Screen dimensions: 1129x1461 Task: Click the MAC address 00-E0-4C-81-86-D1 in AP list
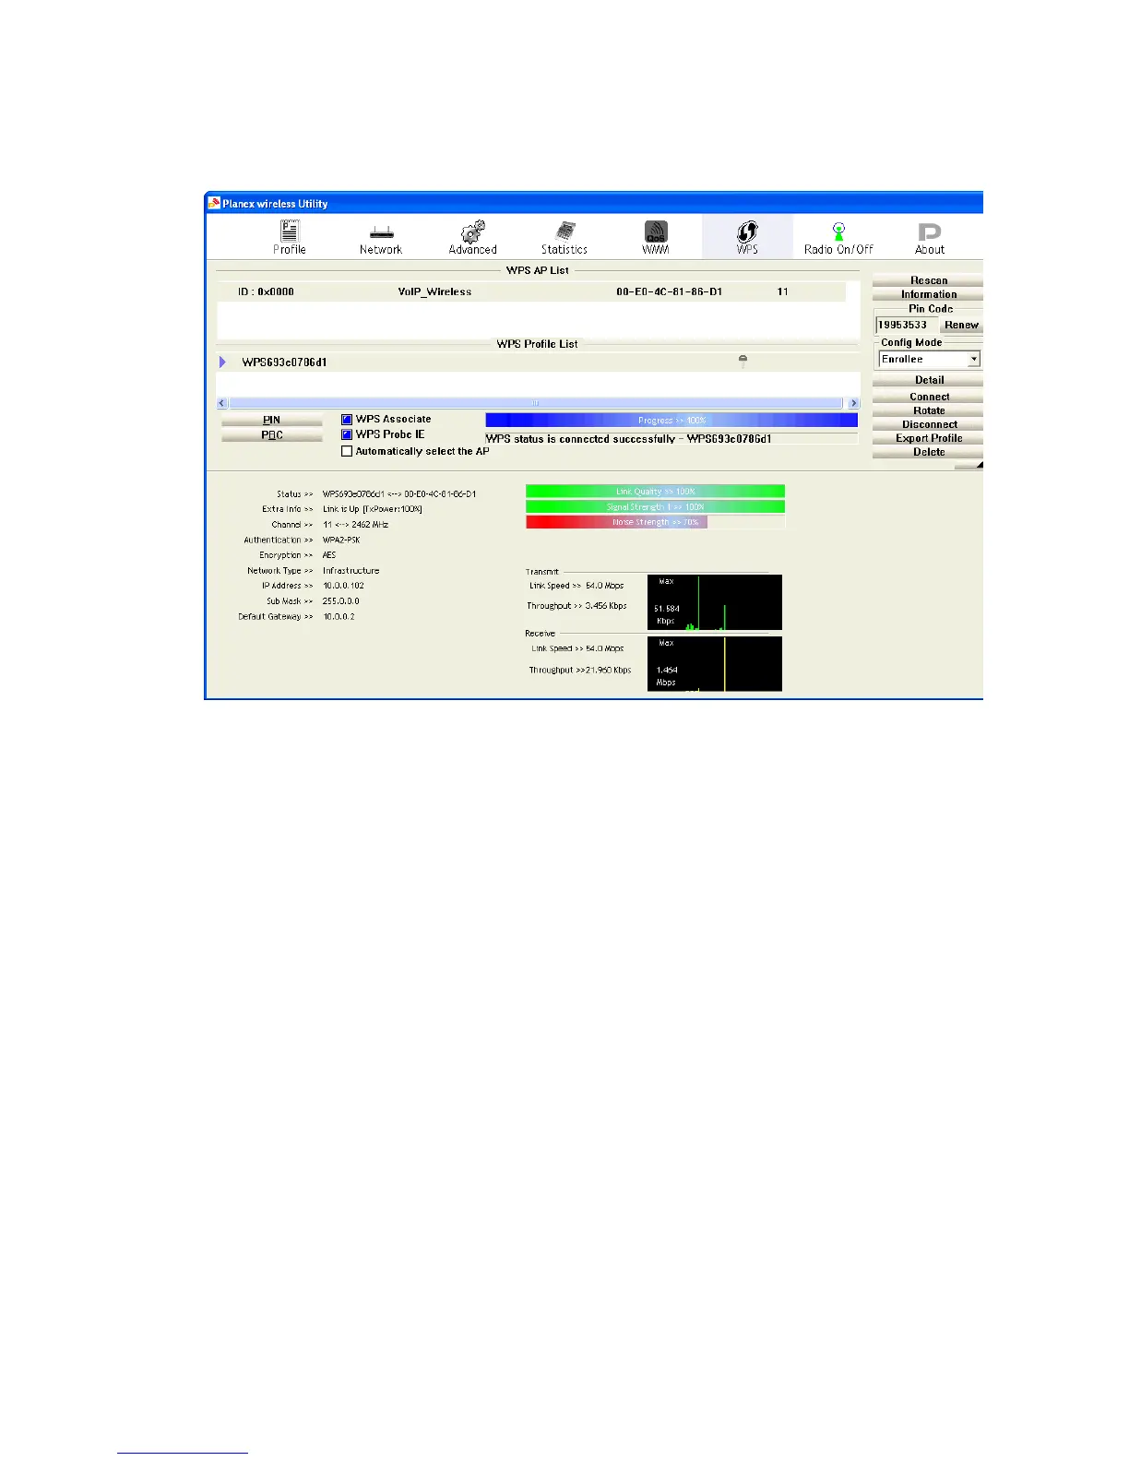click(669, 291)
